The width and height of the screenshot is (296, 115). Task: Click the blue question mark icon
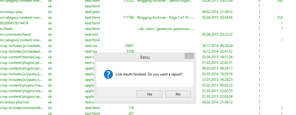(x=108, y=74)
